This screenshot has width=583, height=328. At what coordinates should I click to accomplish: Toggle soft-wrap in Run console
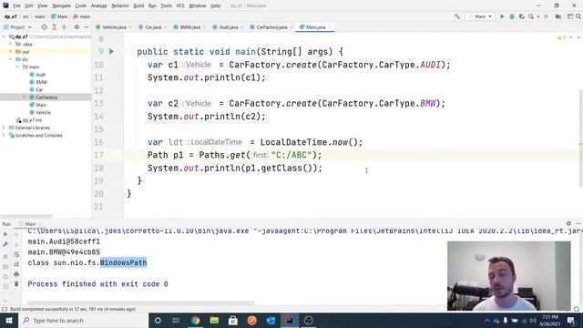16,254
